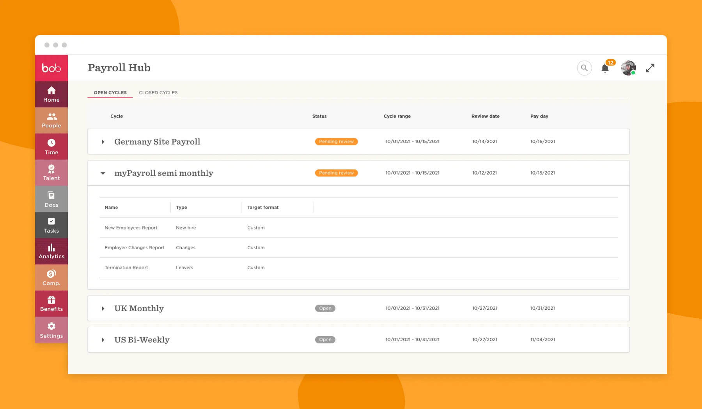Viewport: 702px width, 409px height.
Task: Open Tasks from the sidebar
Action: [51, 225]
